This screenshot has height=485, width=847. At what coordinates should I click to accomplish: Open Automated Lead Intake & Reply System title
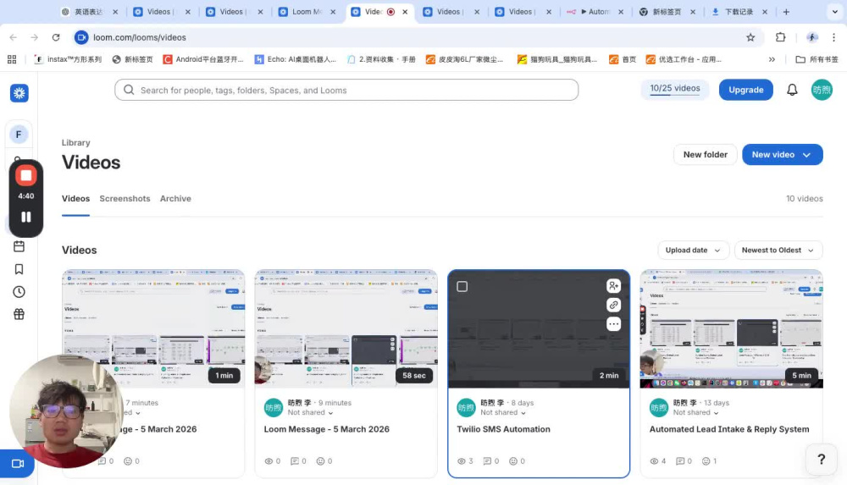click(729, 429)
